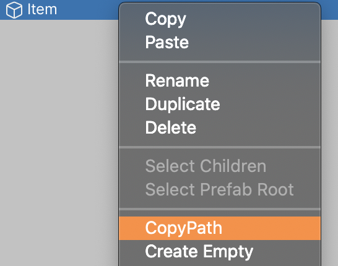Select the Item GameObject label
This screenshot has height=266, width=338.
point(42,9)
